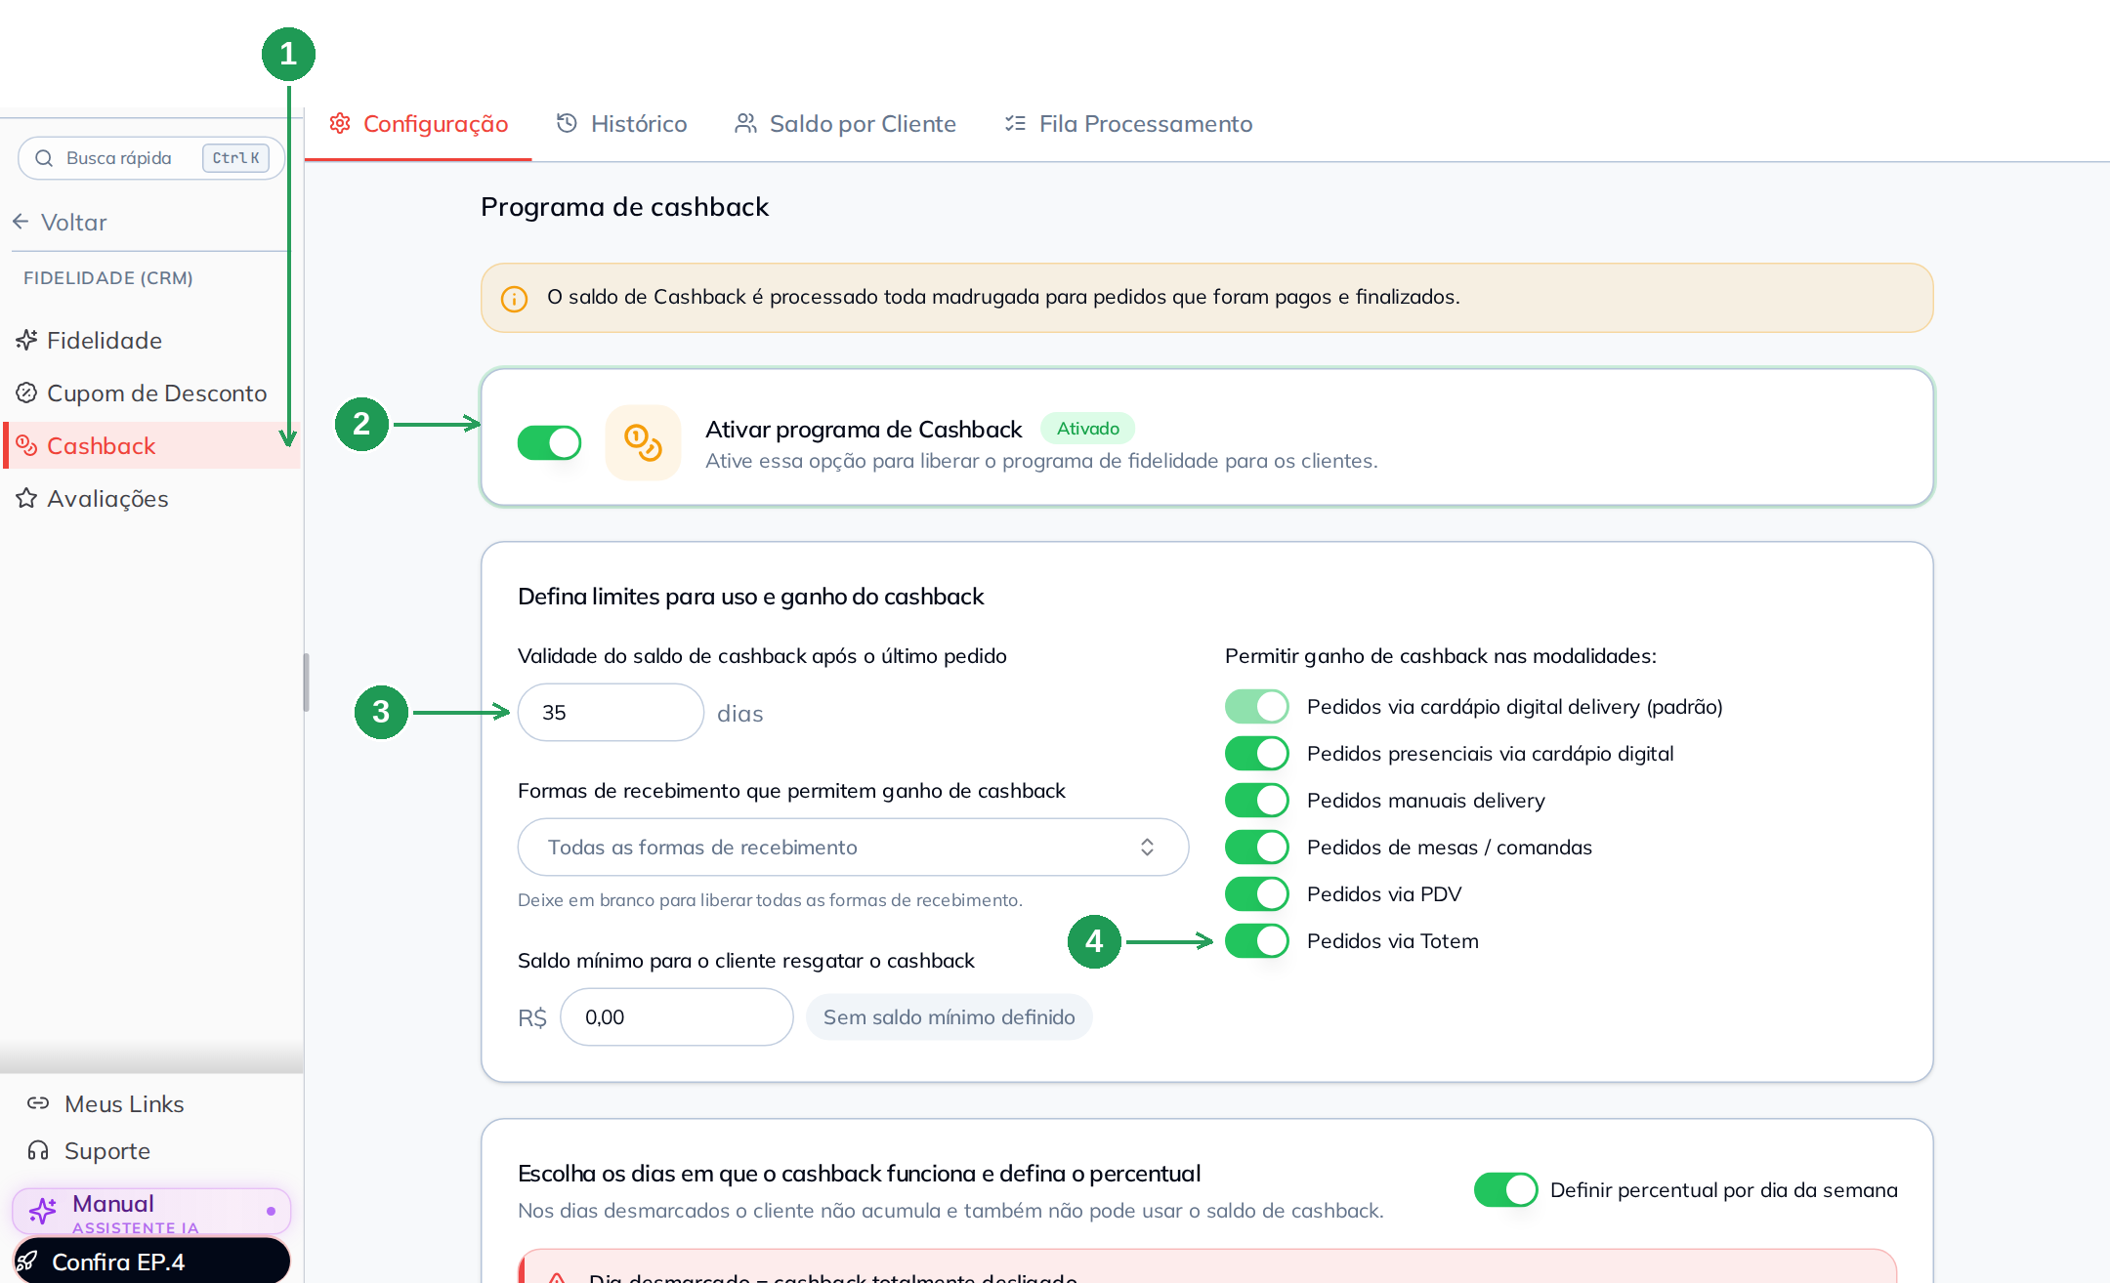Viewport: 2110px width, 1283px height.
Task: Click the Avaliações star icon
Action: tap(26, 498)
